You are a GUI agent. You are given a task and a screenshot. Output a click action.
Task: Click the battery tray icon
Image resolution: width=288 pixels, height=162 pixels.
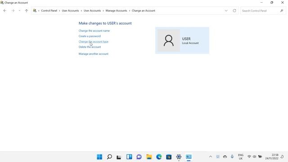coord(260,157)
